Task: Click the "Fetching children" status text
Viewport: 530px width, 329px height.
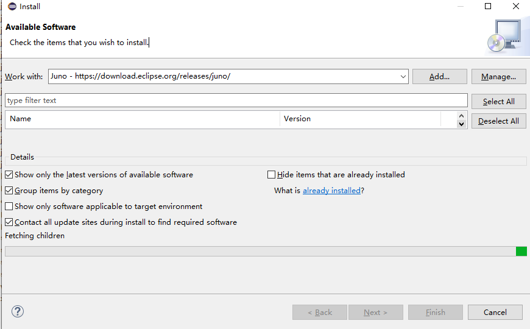Action: click(x=35, y=236)
